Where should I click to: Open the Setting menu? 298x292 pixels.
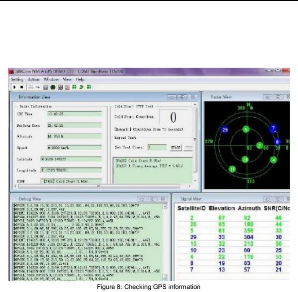click(x=17, y=79)
